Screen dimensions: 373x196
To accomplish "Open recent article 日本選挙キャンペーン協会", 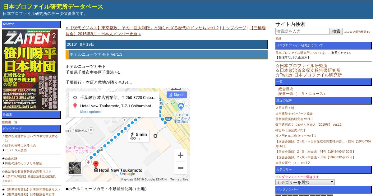I will 294,114.
